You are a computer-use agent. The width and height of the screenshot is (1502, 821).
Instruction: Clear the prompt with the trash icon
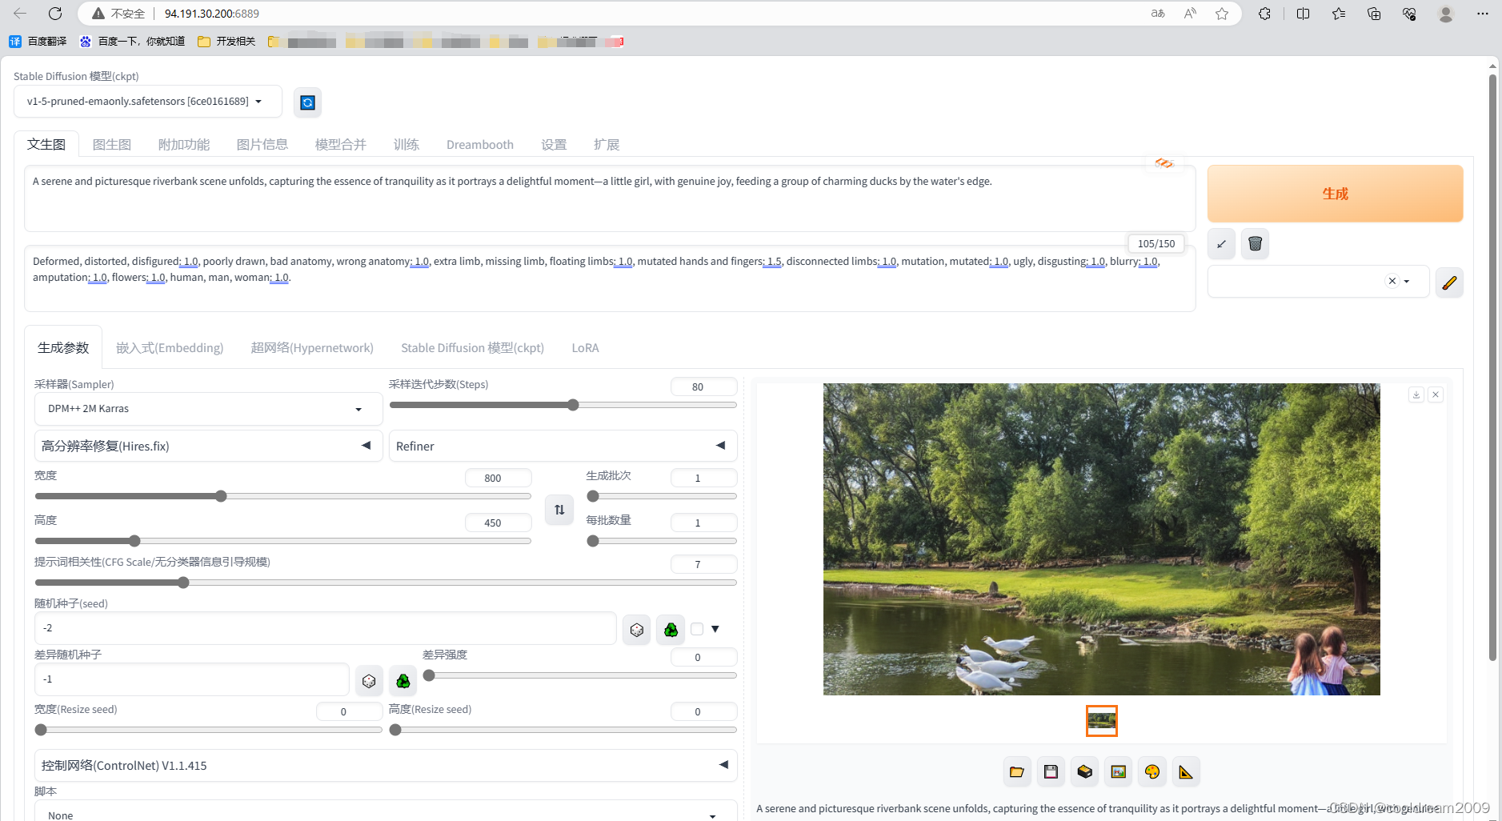pos(1255,244)
